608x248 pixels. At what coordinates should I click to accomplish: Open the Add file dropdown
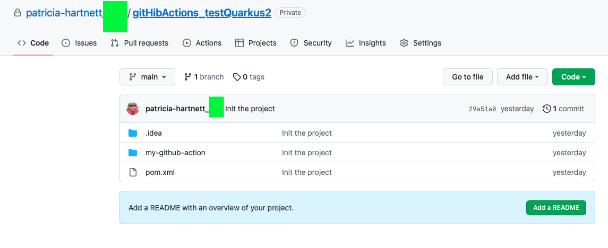click(523, 77)
